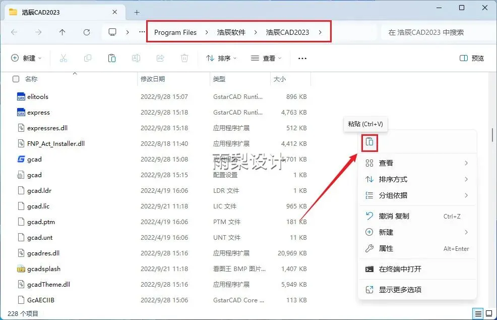The image size is (497, 320).
Task: Click the search box 在 浩辰CAD2023 中搜索
Action: pos(439,32)
